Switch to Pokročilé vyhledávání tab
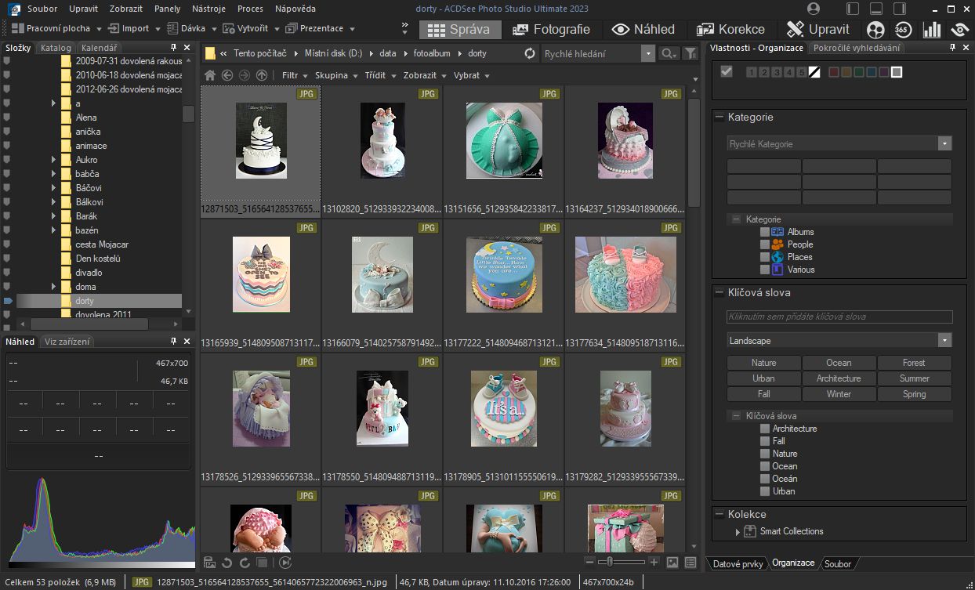This screenshot has width=975, height=590. coord(856,48)
